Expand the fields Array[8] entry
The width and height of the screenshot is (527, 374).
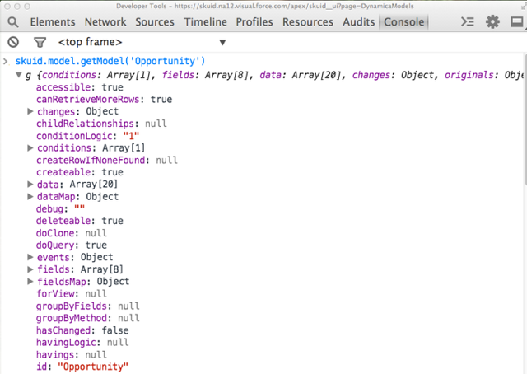click(30, 269)
